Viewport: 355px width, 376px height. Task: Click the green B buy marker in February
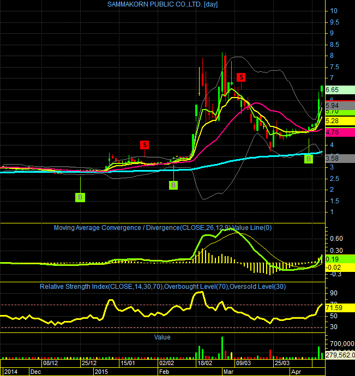click(x=173, y=185)
